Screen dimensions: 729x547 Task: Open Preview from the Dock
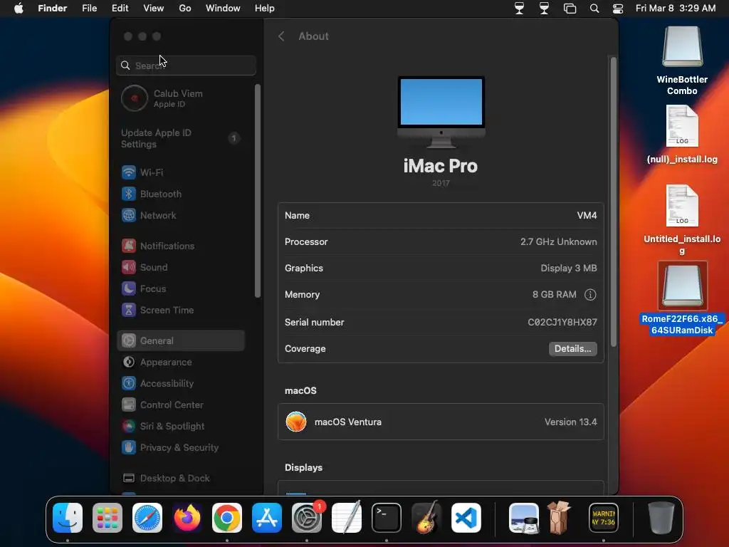[524, 518]
